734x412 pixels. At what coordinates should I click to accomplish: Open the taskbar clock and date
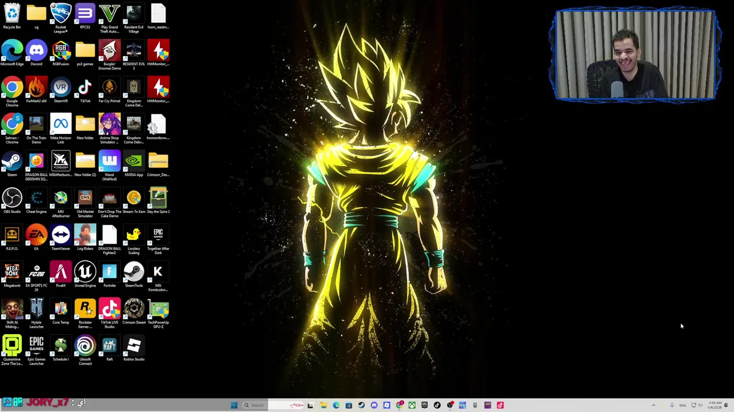click(715, 405)
